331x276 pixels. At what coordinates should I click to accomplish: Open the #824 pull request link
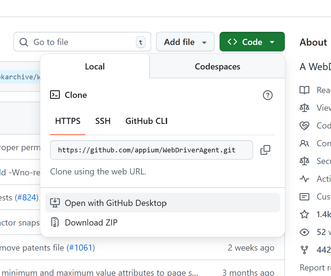(x=27, y=198)
